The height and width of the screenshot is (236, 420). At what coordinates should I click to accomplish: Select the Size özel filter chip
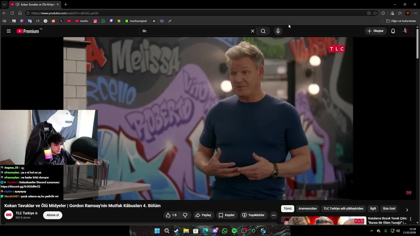(x=389, y=209)
